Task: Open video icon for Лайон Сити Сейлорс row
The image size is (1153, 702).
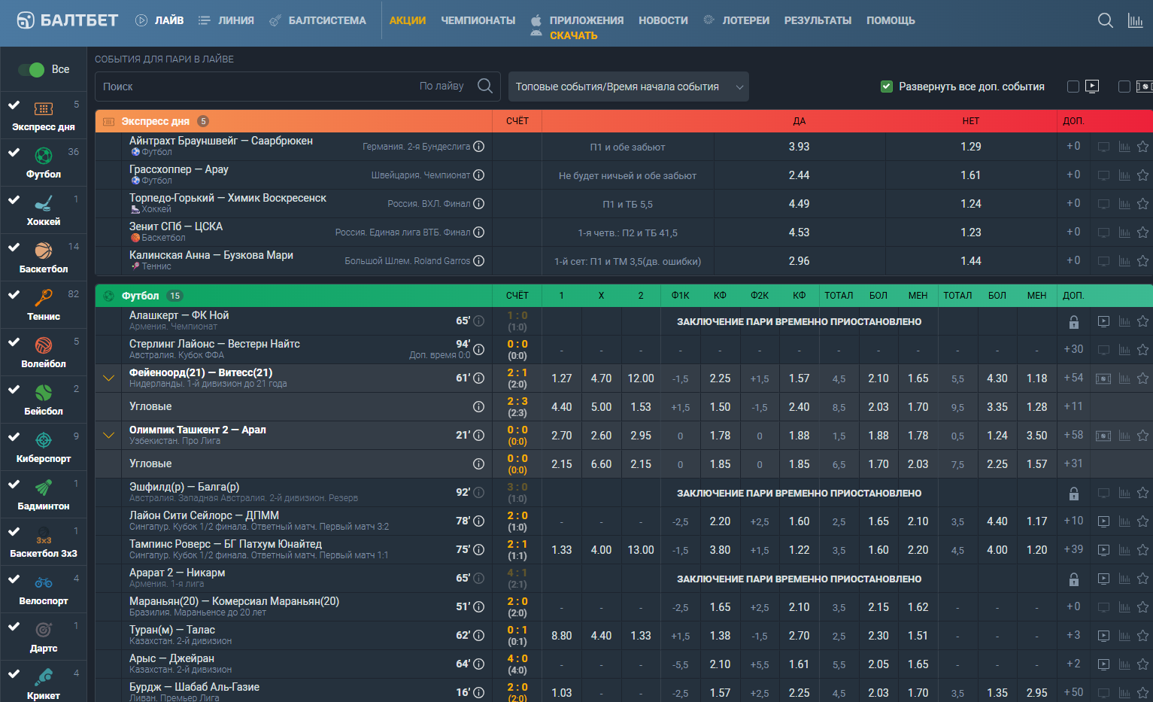Action: [1103, 521]
